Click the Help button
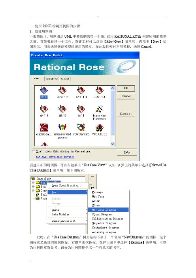The width and height of the screenshot is (196, 278). pos(127,152)
